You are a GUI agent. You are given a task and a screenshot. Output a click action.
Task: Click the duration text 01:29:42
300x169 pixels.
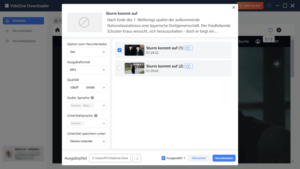point(152,71)
